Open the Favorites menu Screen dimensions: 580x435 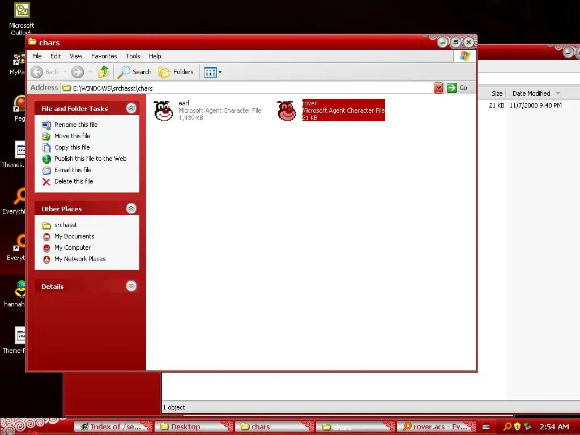(104, 56)
